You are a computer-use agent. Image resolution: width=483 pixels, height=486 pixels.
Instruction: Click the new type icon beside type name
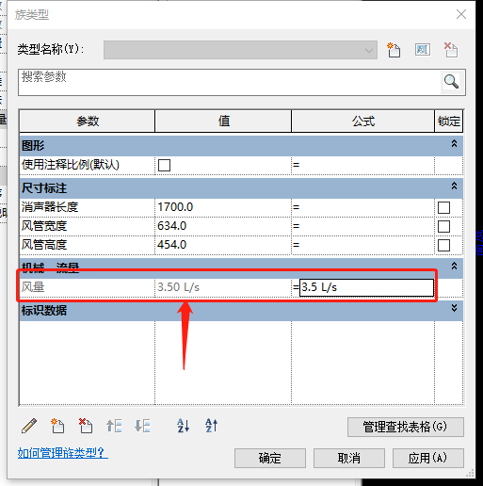(x=394, y=50)
